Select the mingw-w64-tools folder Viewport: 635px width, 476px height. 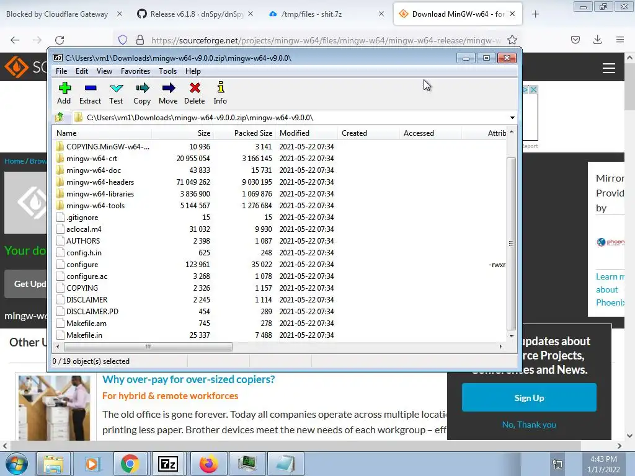(x=95, y=206)
